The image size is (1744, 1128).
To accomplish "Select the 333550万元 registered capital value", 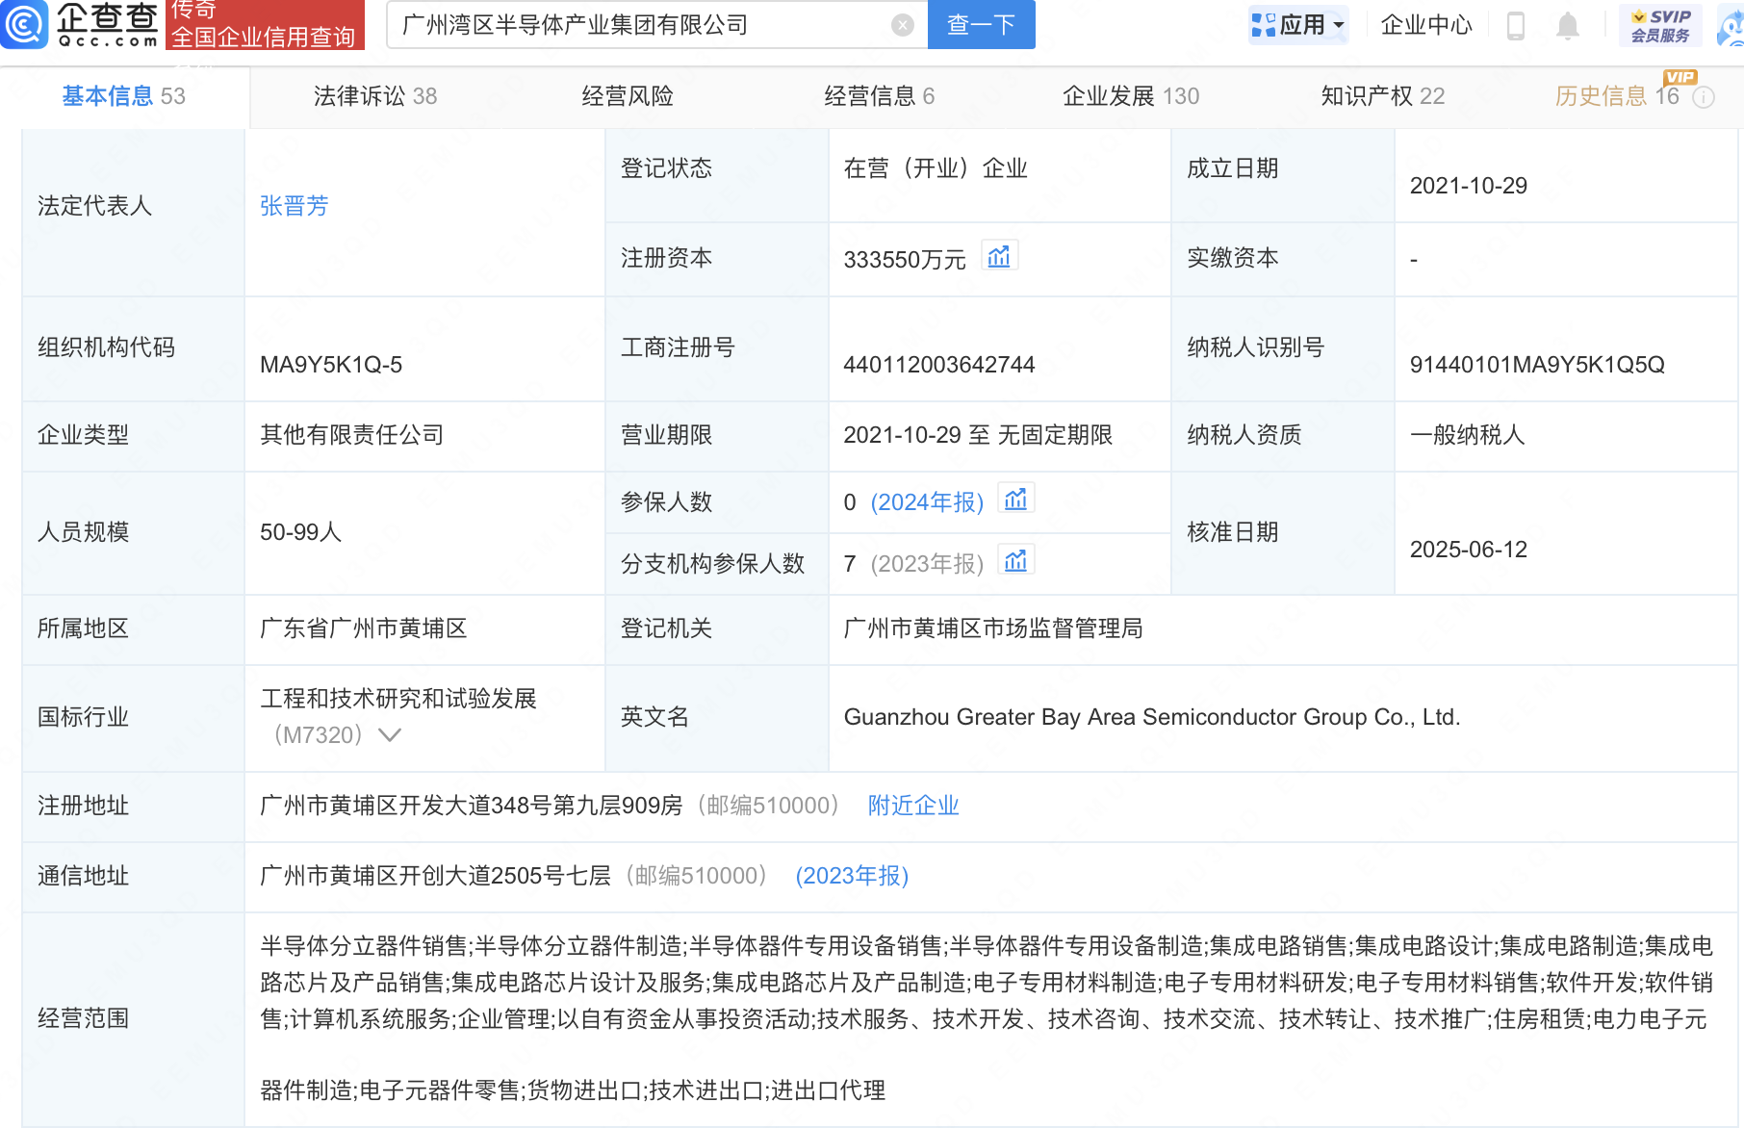I will (905, 260).
